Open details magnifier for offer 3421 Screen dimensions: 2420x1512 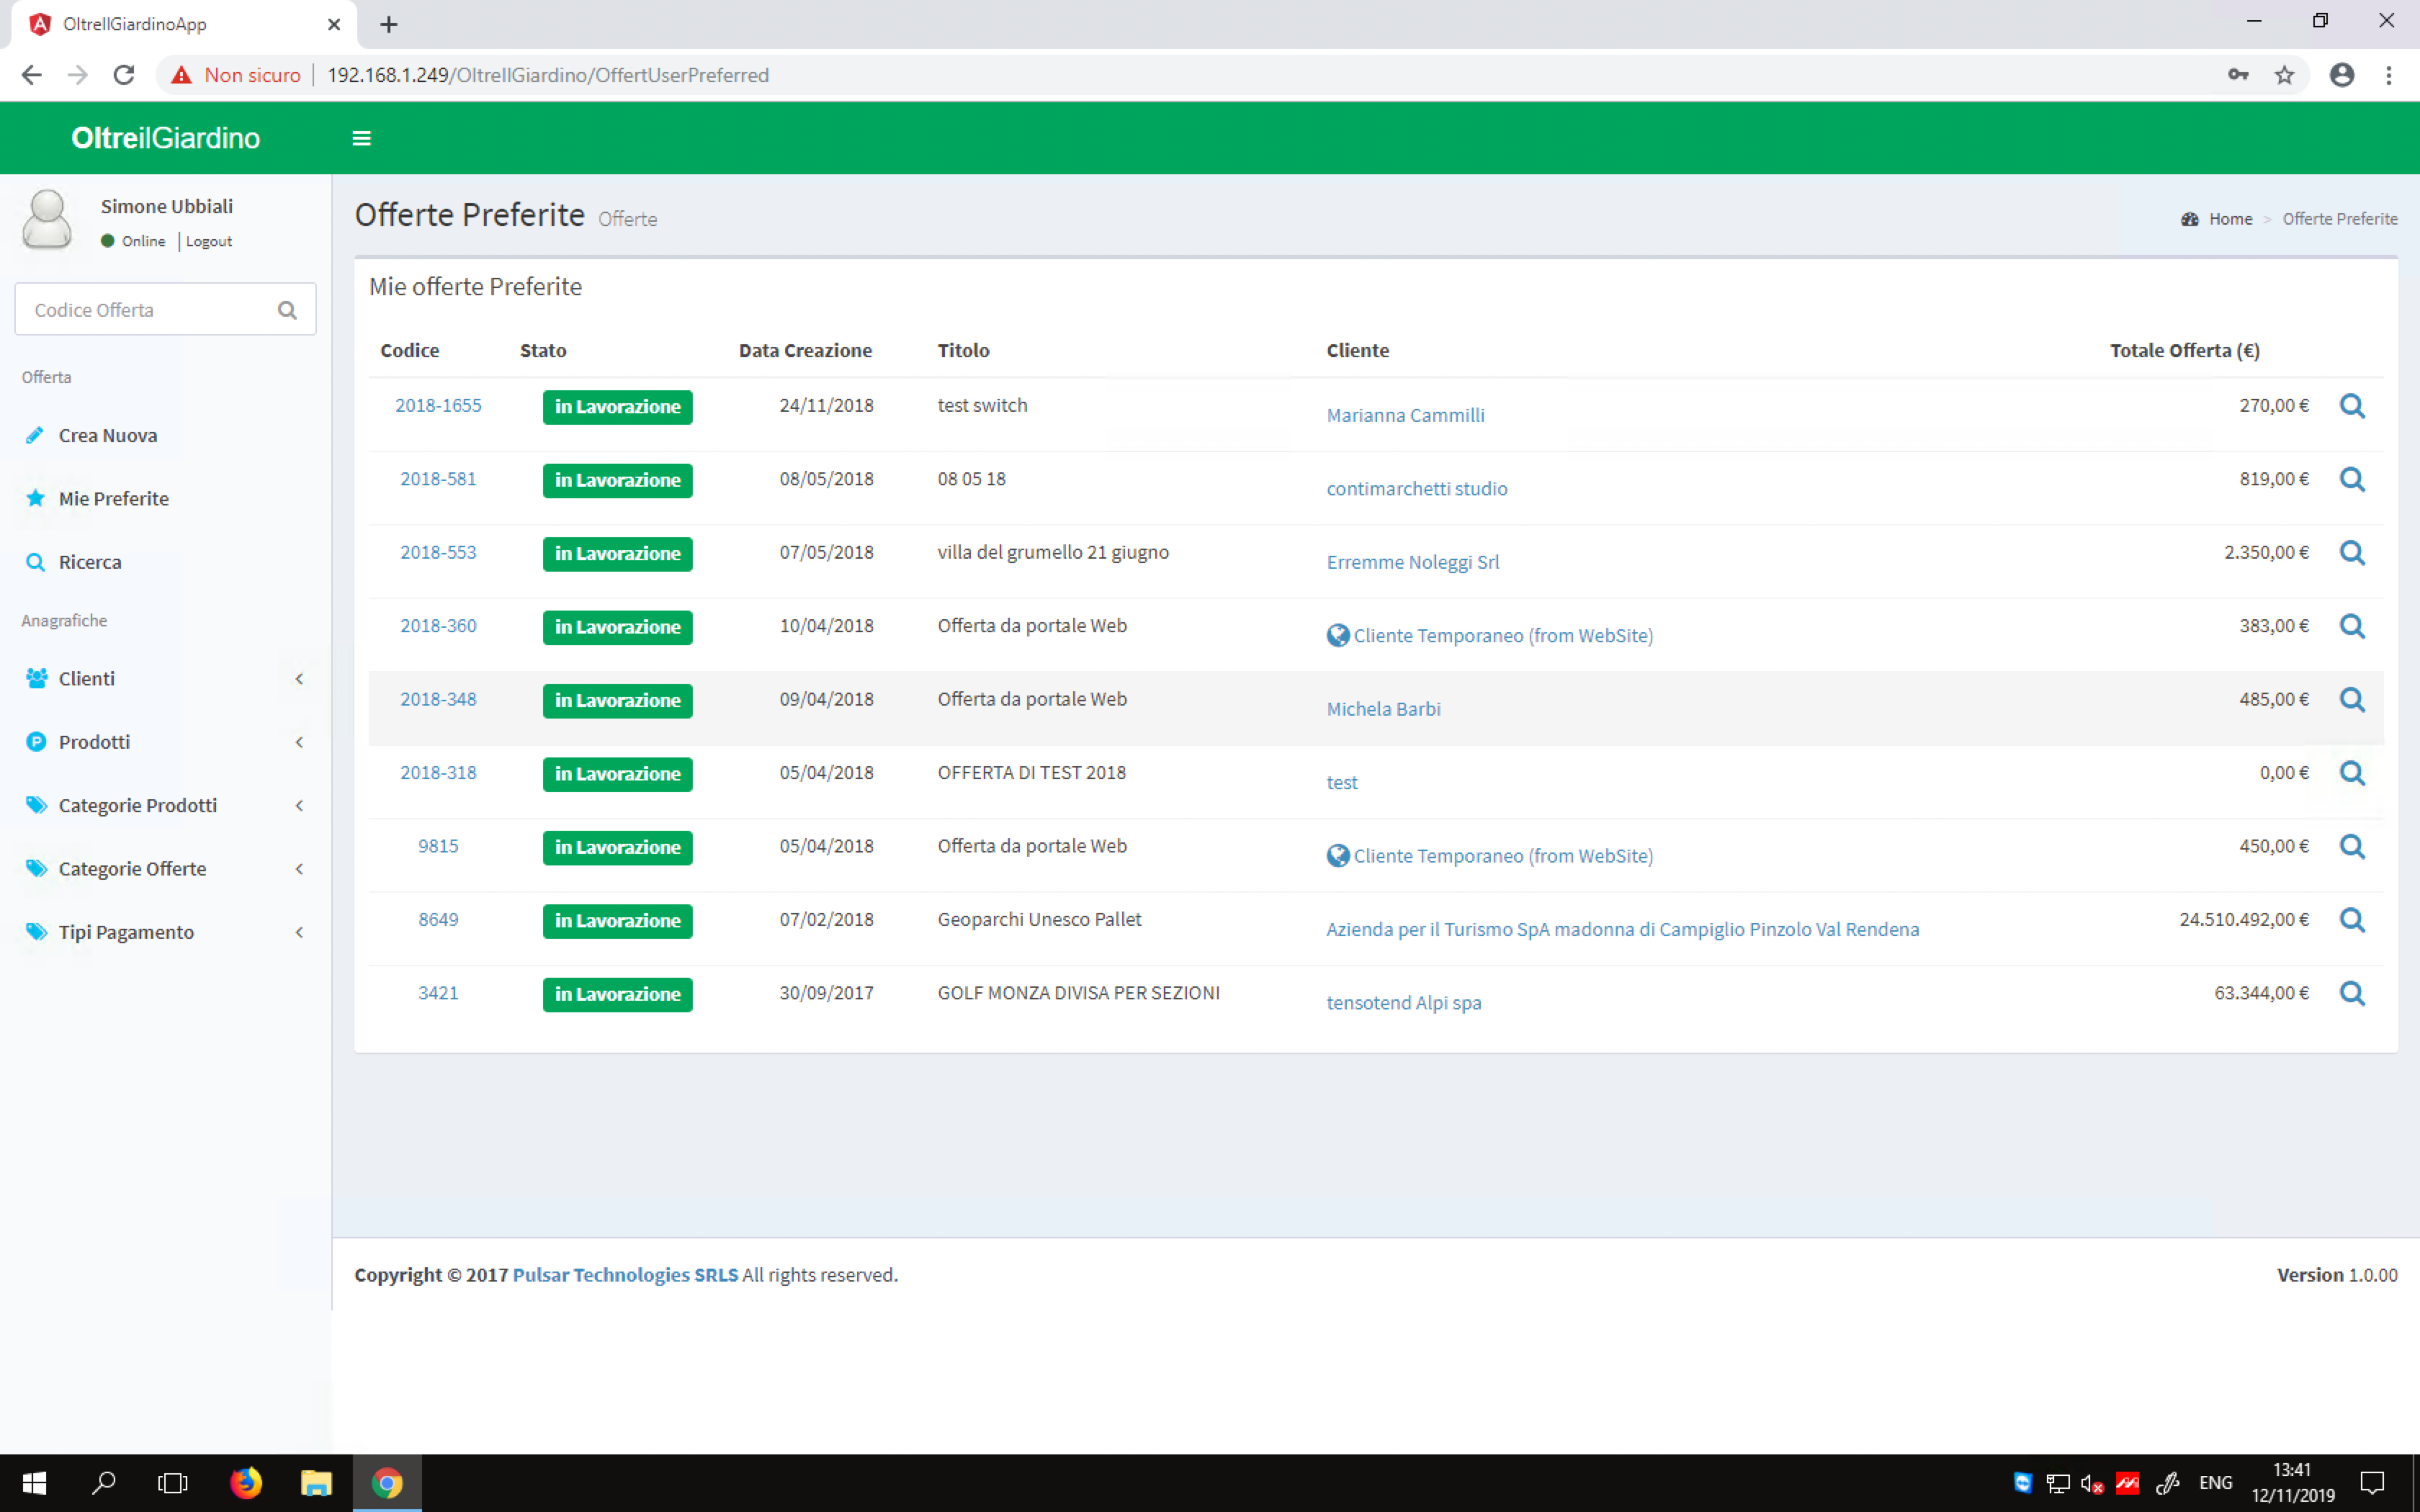pos(2352,994)
